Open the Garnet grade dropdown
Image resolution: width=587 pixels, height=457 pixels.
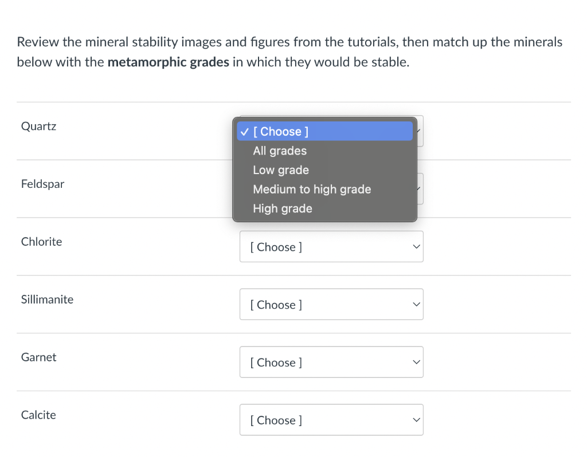point(331,363)
